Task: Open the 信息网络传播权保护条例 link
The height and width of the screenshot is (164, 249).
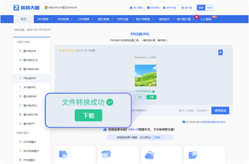Action: coord(213,122)
